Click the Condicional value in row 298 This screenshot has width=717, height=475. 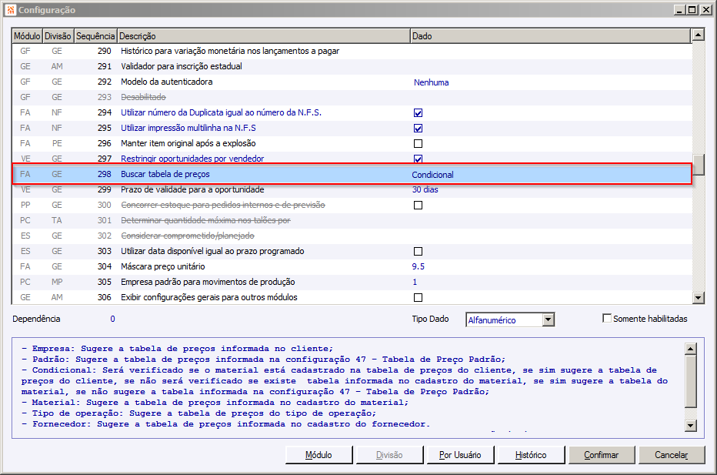click(432, 175)
